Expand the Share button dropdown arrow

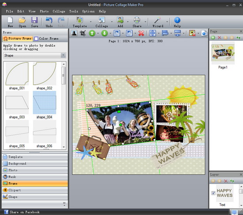tap(145, 22)
